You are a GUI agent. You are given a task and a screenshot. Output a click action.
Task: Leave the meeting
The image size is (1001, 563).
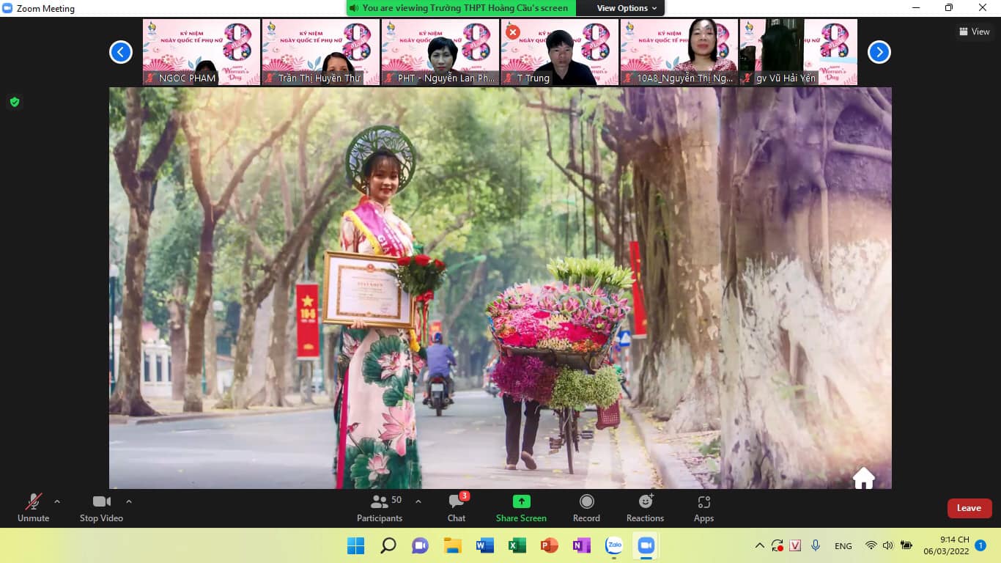(969, 508)
